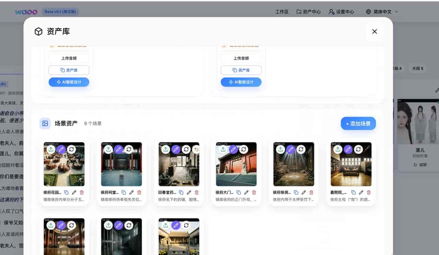
Task: Open the 侯府祠堂 scene thumbnail
Action: pyautogui.click(x=121, y=164)
